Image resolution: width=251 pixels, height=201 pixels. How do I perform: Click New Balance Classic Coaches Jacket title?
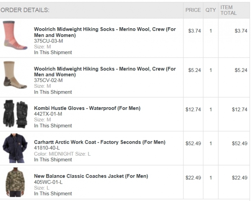pyautogui.click(x=91, y=176)
